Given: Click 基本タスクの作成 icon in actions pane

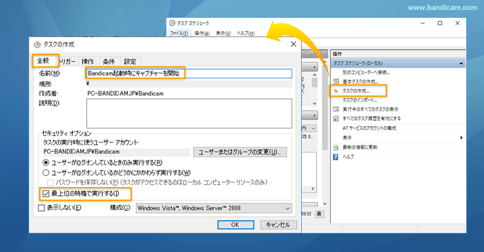Looking at the screenshot, I should [336, 82].
